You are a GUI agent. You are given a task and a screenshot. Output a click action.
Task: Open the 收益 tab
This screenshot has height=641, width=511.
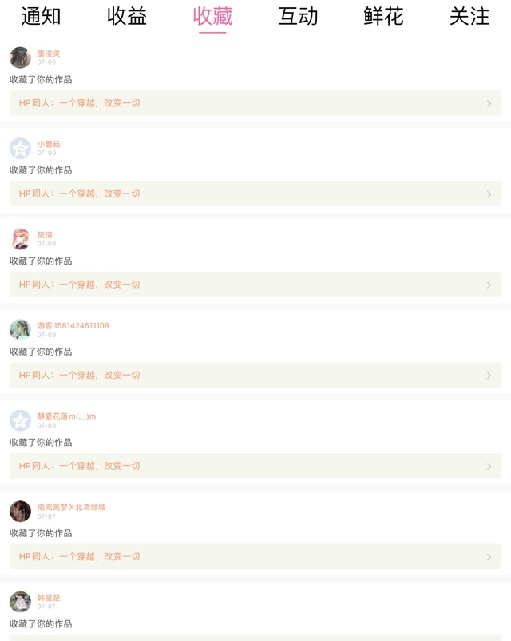click(127, 16)
